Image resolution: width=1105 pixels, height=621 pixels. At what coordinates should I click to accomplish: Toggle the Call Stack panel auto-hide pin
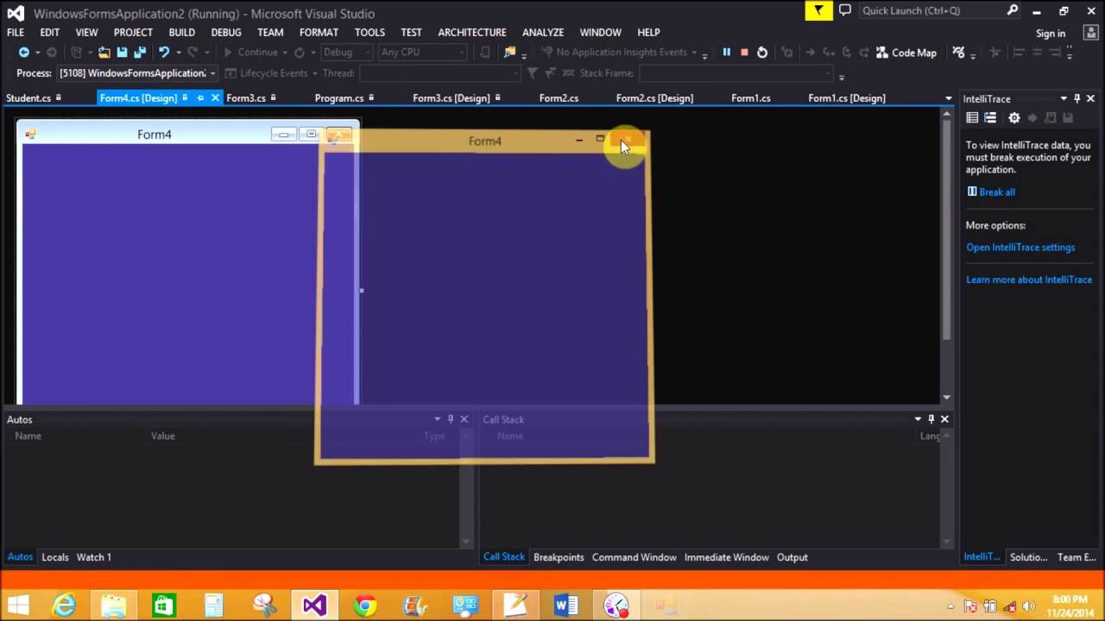coord(931,419)
